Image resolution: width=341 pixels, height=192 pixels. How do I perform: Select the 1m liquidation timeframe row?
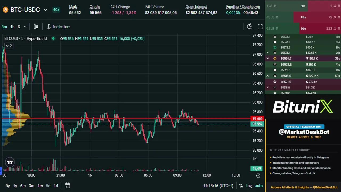click(303, 6)
